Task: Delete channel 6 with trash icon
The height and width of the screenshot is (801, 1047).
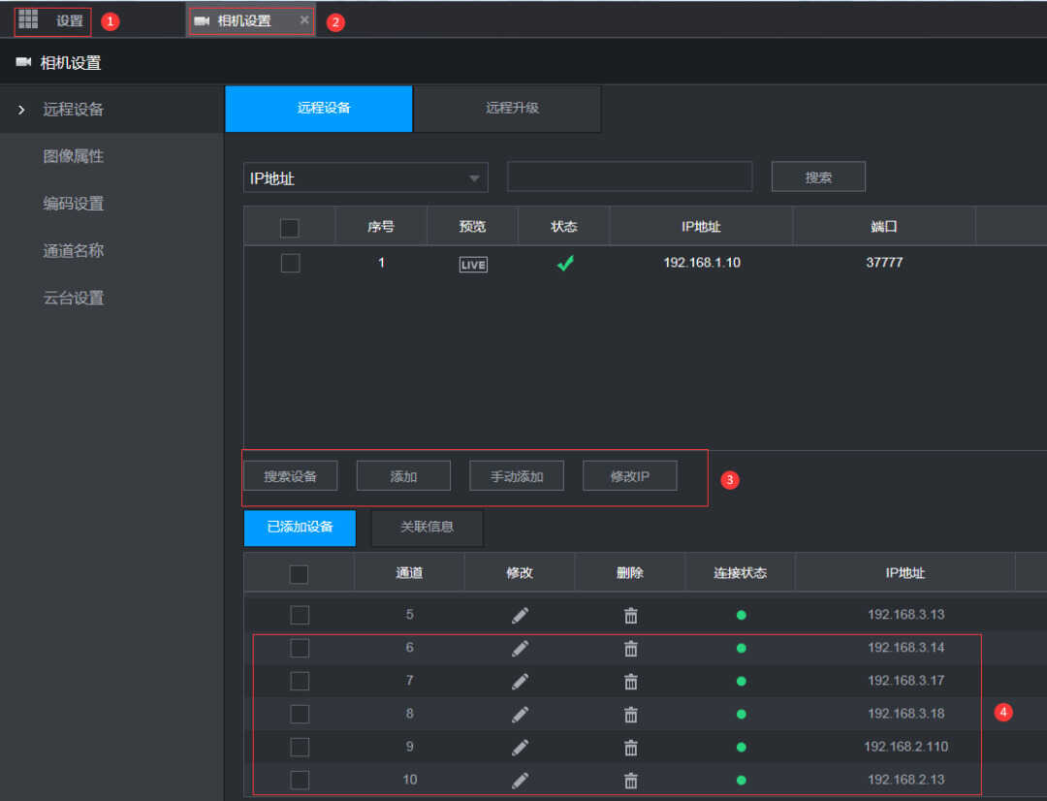Action: point(630,648)
